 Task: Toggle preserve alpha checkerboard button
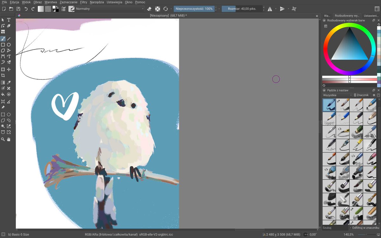click(157, 9)
